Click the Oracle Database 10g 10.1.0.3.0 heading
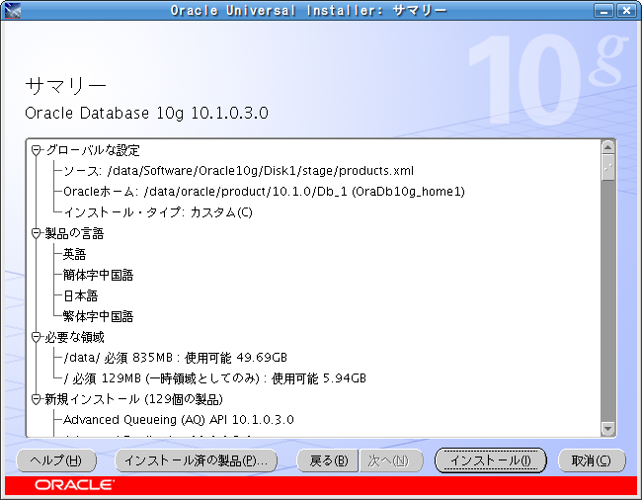The width and height of the screenshot is (642, 500). [146, 113]
